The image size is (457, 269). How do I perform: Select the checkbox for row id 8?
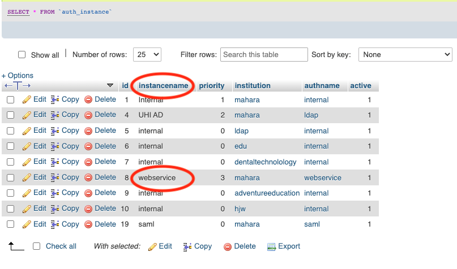(10, 177)
